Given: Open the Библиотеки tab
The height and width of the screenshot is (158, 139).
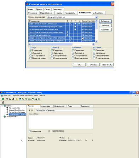Looking at the screenshot, I should (98, 13).
